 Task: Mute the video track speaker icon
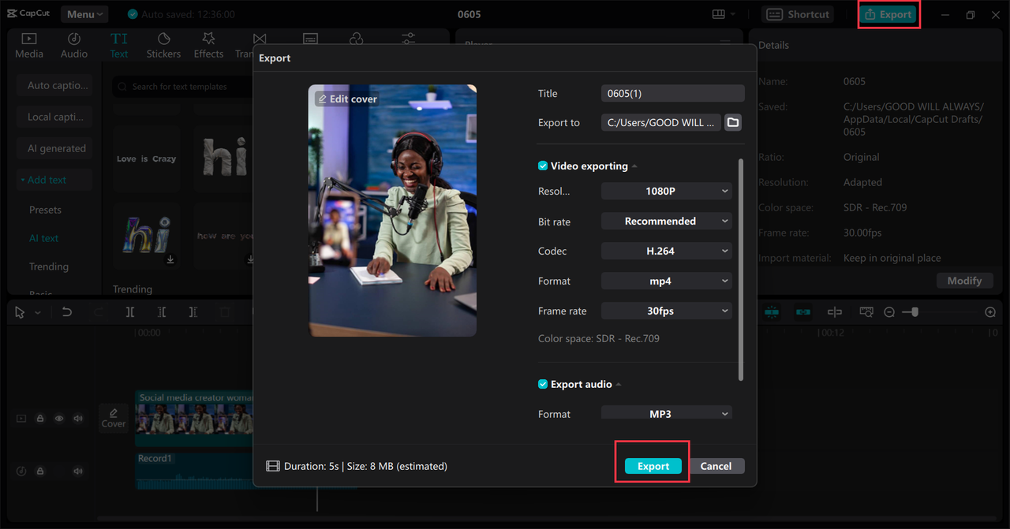point(78,419)
